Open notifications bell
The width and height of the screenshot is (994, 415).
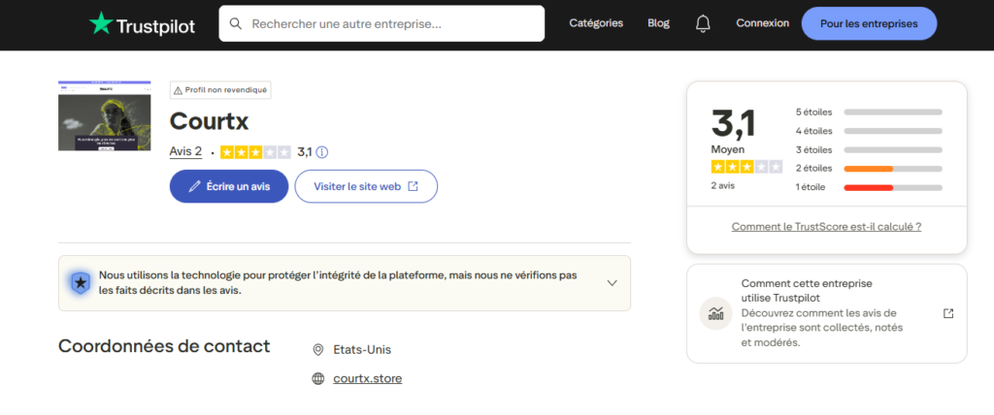[703, 23]
